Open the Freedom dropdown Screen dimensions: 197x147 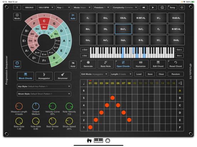(102, 7)
